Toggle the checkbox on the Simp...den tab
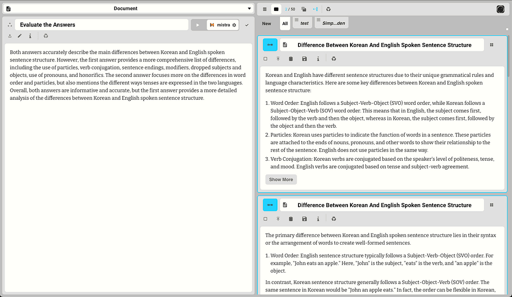Screen dimensions: 512x297 (x=318, y=20)
